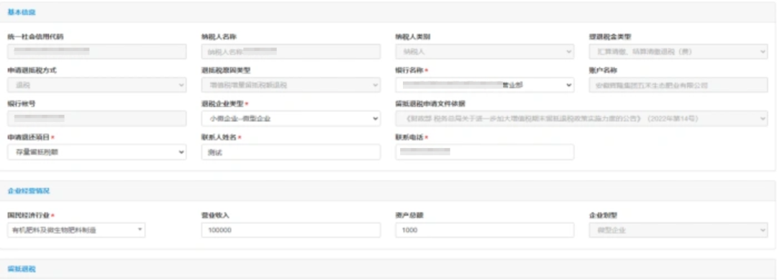777x280 pixels.
Task: Click the 银行账号 input field
Action: point(97,118)
